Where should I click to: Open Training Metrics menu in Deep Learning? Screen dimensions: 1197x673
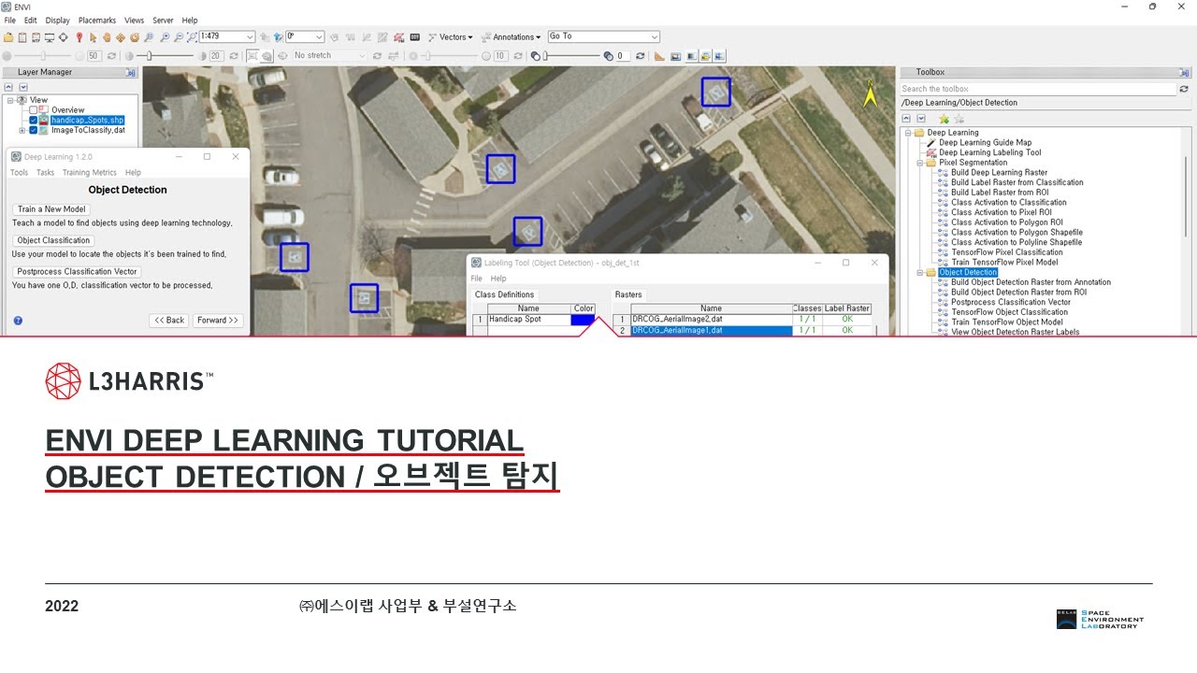click(89, 173)
